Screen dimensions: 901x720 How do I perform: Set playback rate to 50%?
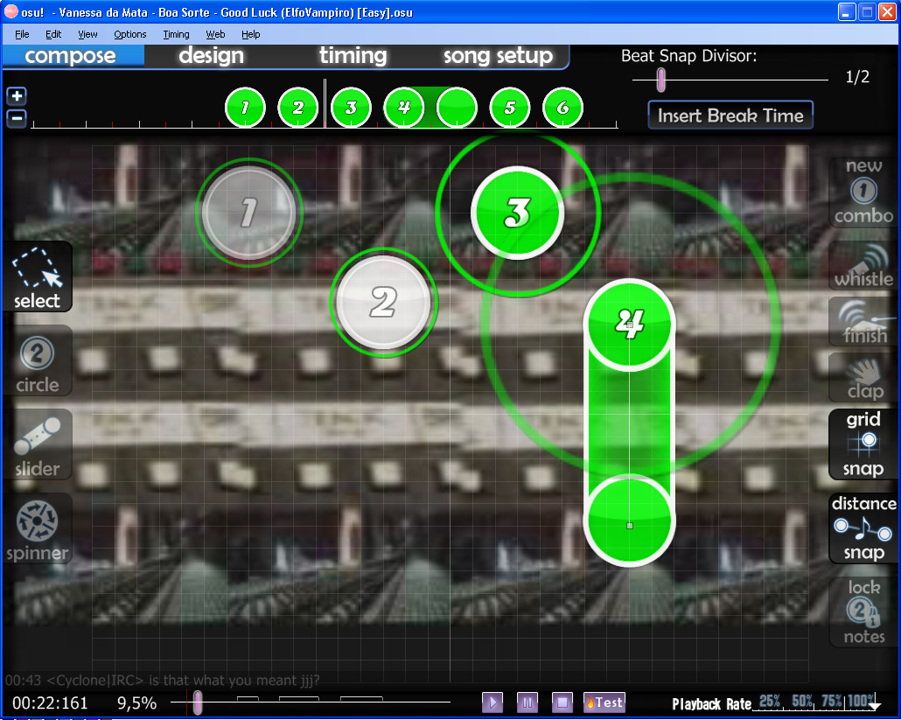pyautogui.click(x=802, y=701)
